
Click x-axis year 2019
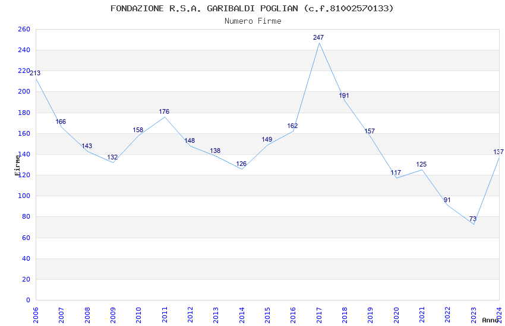tap(370, 315)
